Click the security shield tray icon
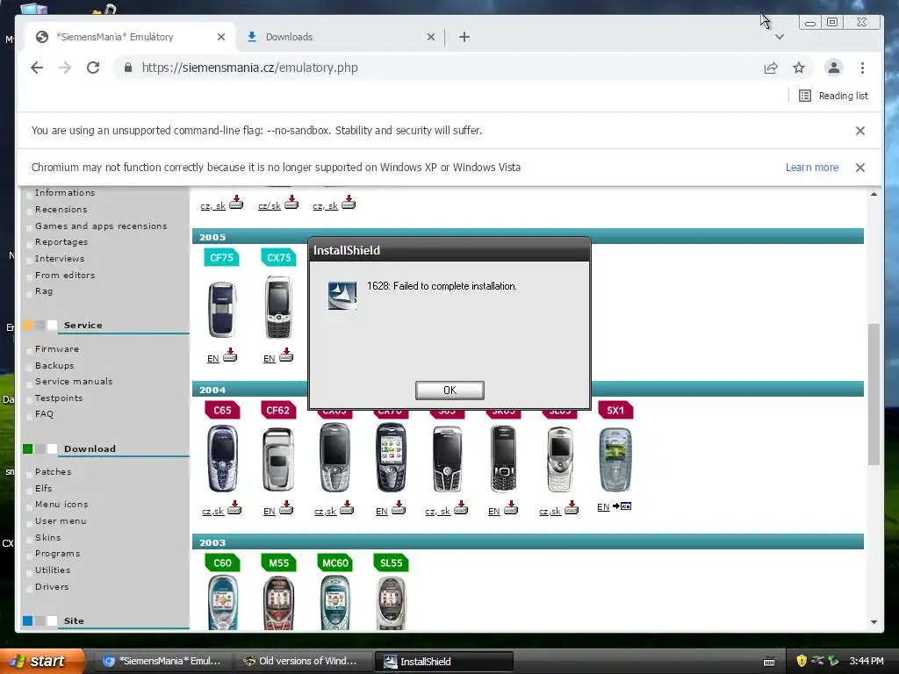Viewport: 899px width, 674px height. pos(802,661)
